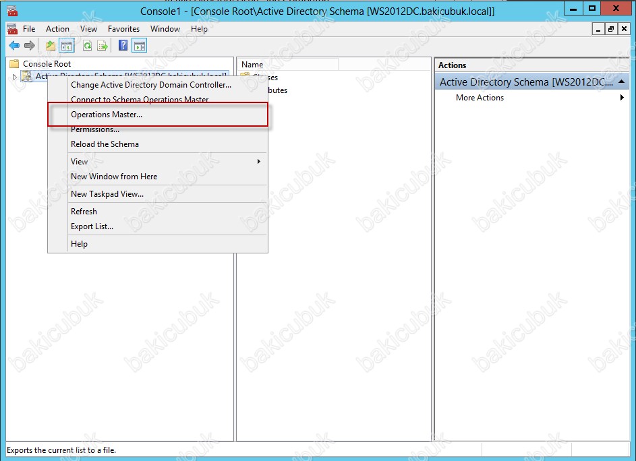Restore the inner console child window
This screenshot has height=461, width=636.
pos(611,29)
